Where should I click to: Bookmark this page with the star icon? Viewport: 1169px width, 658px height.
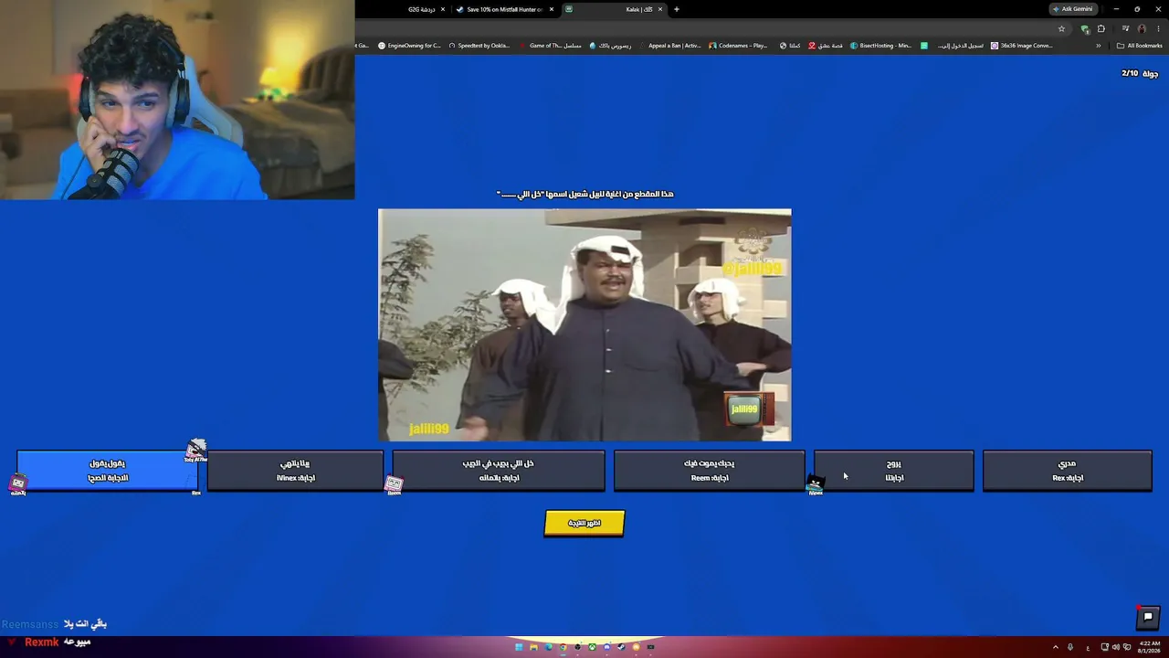click(x=1061, y=28)
